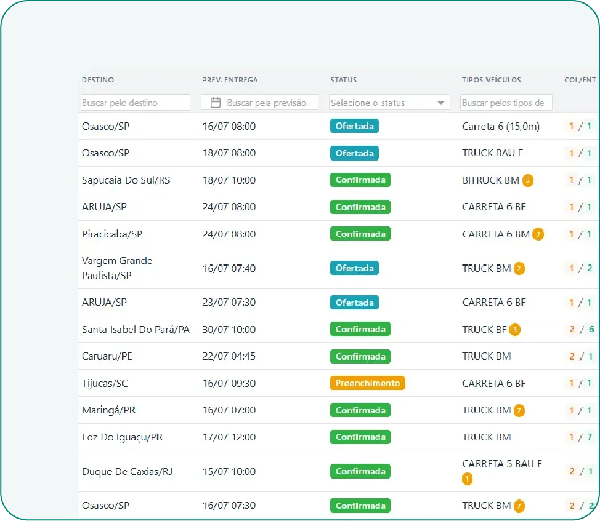Viewport: 600px width, 521px height.
Task: Click badge 7 in Vargem Grande Paulista row
Action: [519, 269]
